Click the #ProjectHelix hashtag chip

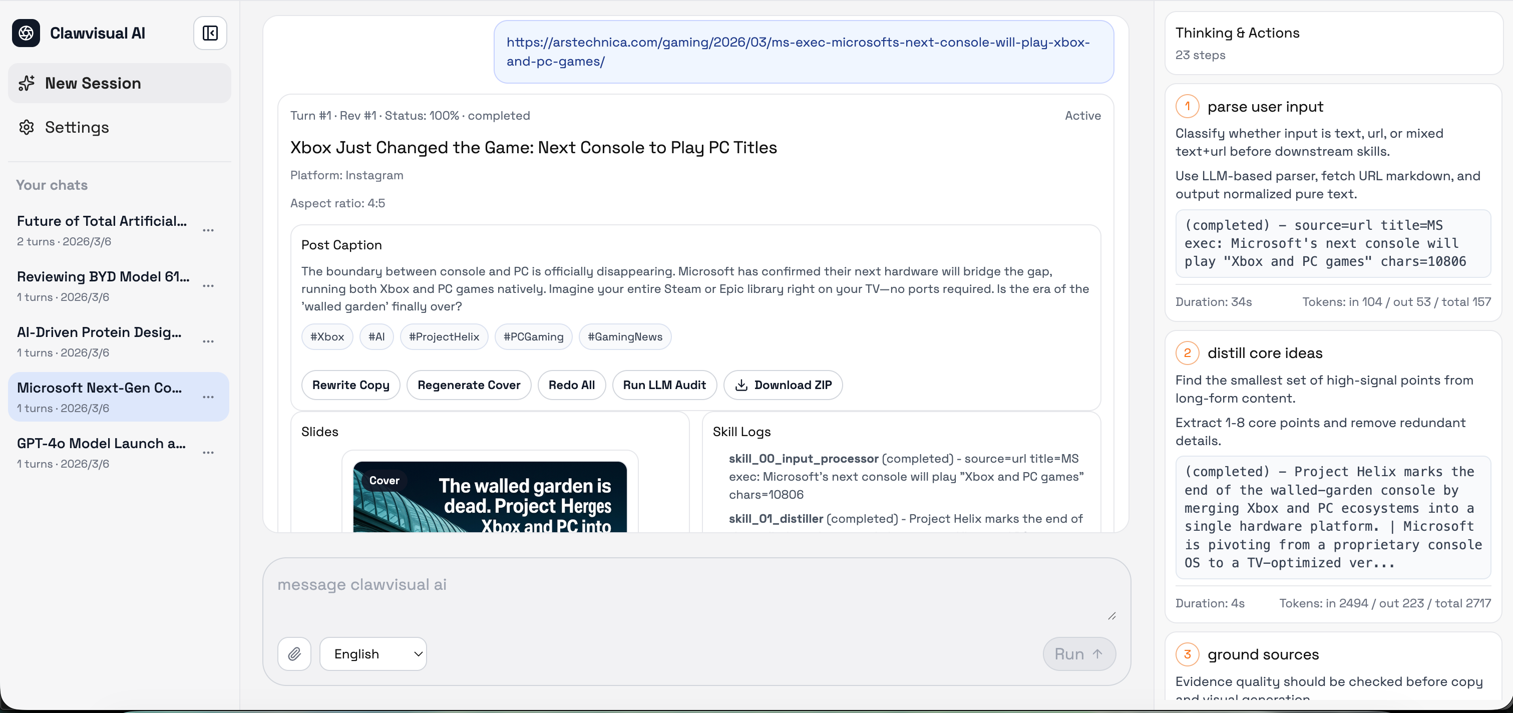[x=444, y=337]
